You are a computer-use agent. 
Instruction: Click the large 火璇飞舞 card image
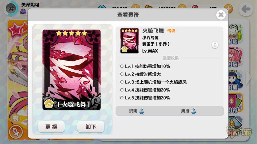71,70
